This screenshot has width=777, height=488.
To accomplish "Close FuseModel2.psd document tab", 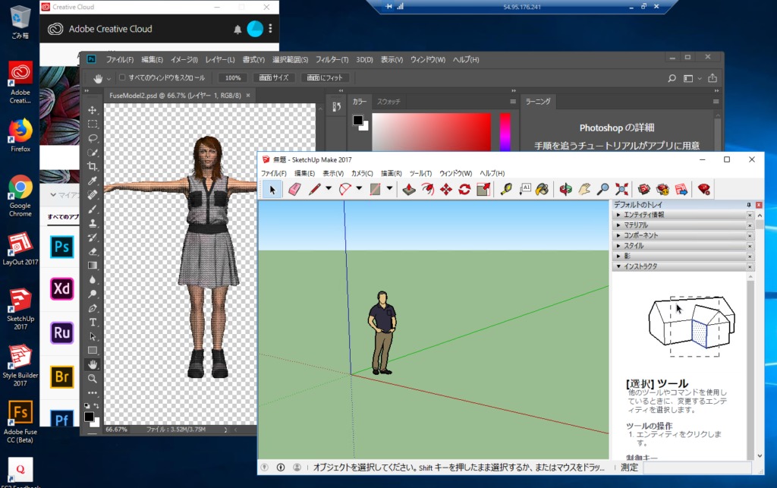I will coord(248,95).
